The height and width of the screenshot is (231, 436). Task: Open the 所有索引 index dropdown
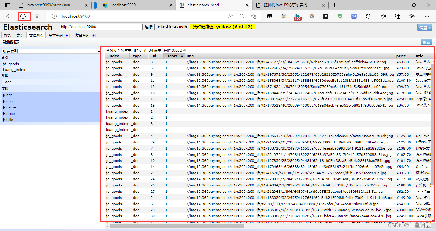(51, 51)
